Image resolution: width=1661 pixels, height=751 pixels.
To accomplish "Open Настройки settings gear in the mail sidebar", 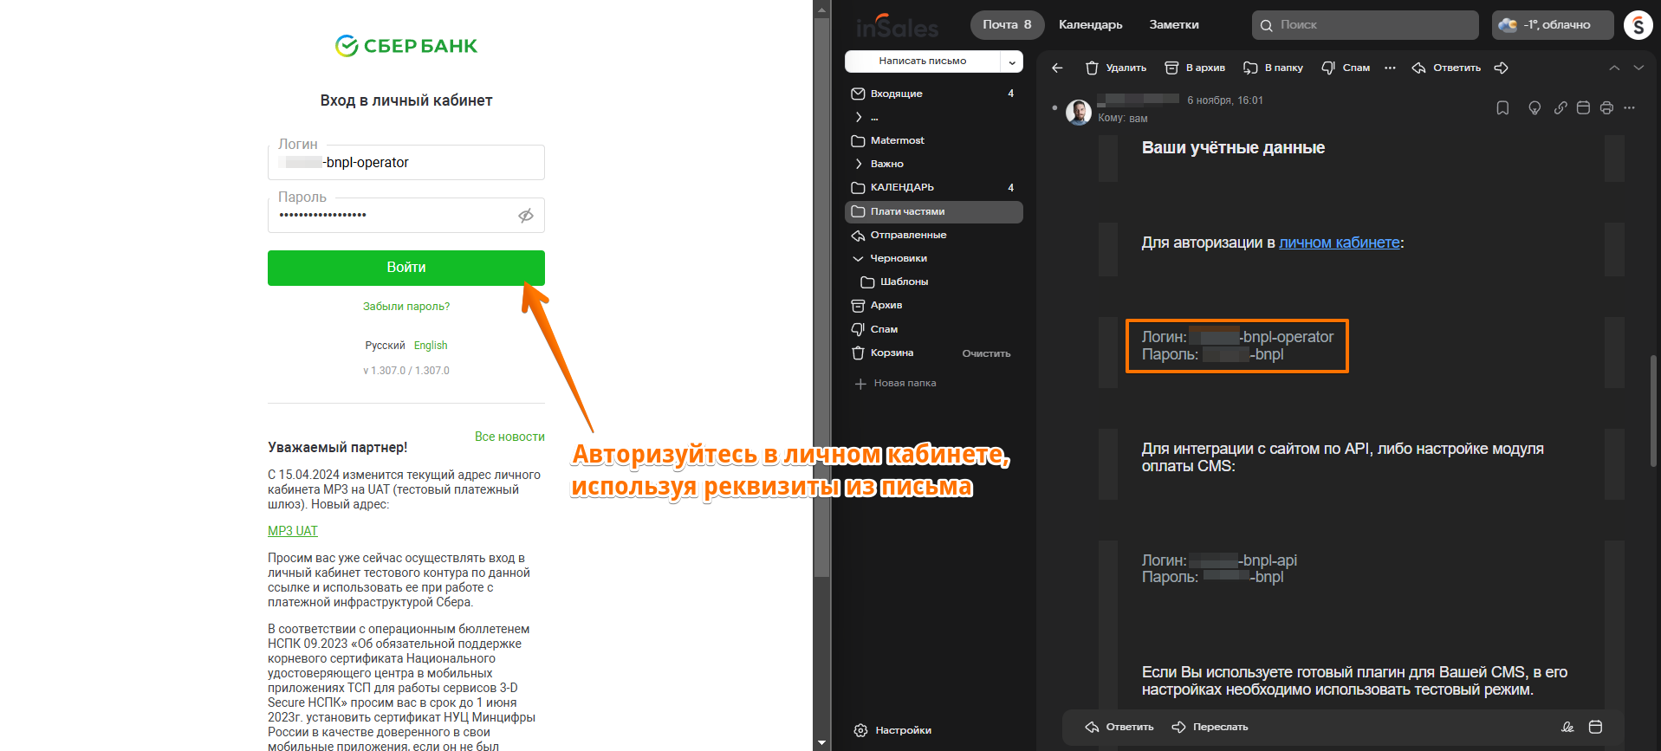I will [x=892, y=730].
